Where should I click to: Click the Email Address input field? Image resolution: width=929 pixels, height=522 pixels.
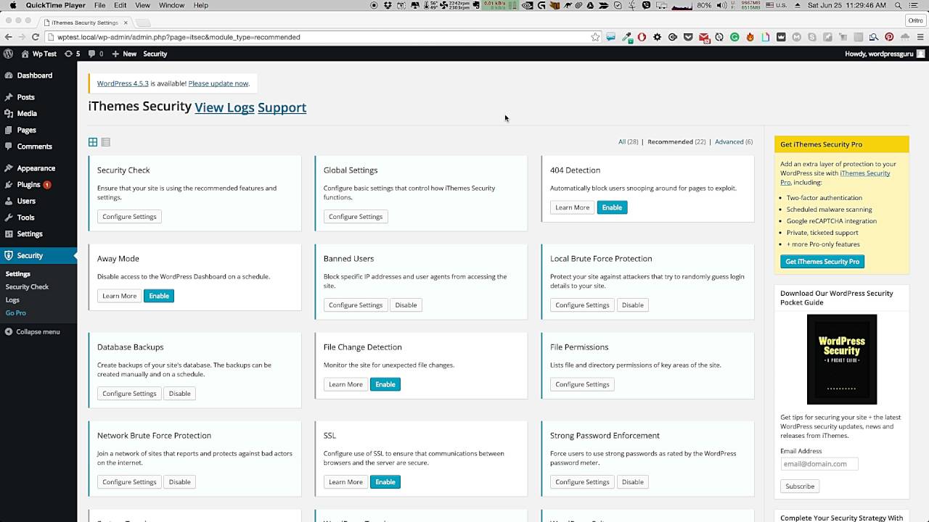coord(819,464)
